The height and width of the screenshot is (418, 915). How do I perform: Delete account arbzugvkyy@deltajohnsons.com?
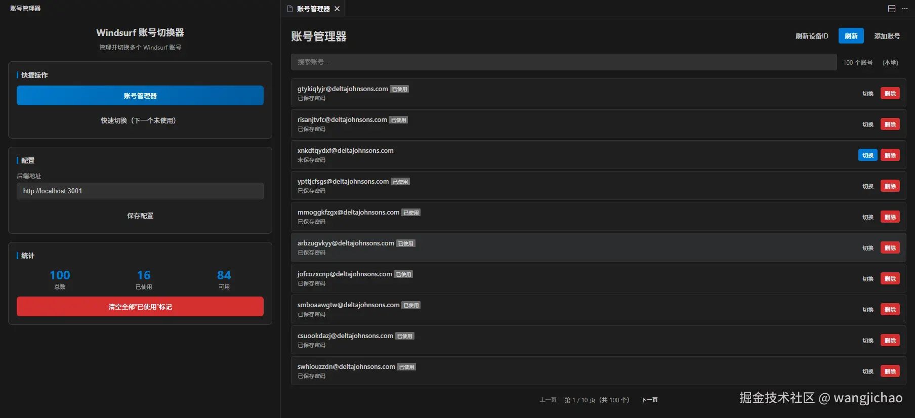pos(890,248)
